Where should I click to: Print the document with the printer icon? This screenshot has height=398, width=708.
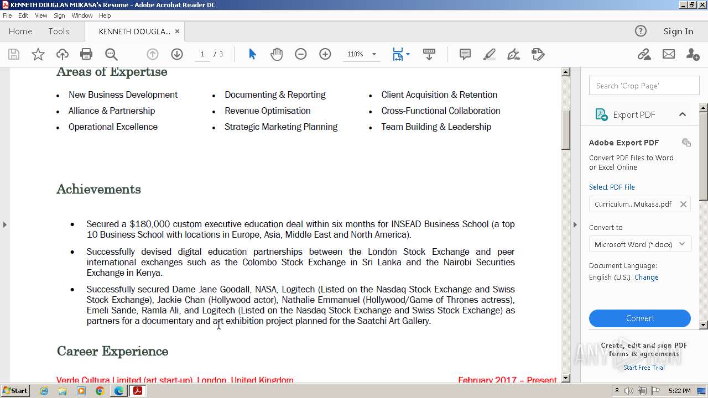[86, 54]
